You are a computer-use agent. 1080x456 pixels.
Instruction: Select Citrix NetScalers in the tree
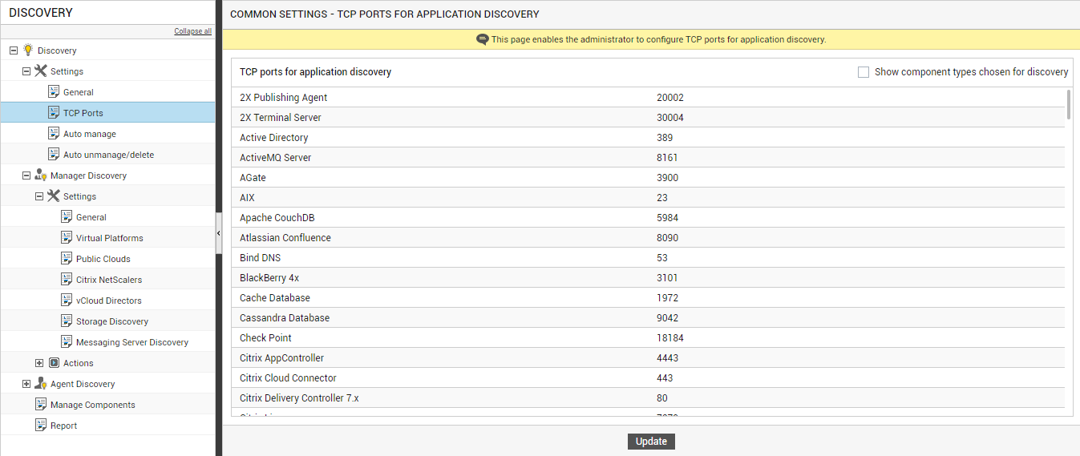coord(109,280)
